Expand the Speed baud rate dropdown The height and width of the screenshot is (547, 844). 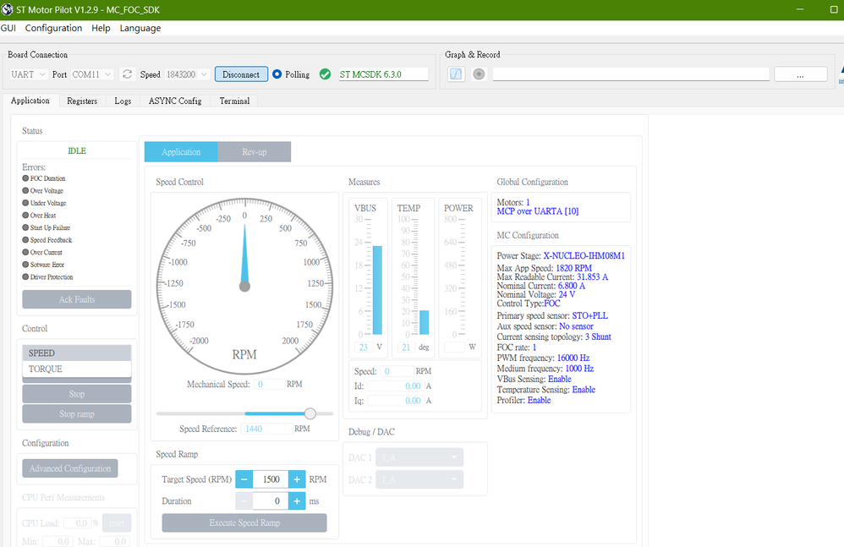coord(187,74)
